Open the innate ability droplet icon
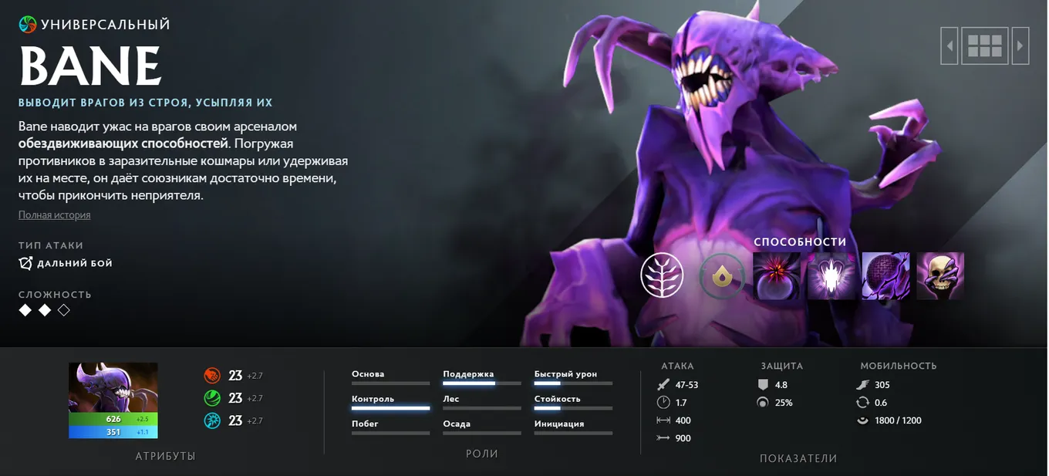The height and width of the screenshot is (476, 1049). (x=722, y=276)
